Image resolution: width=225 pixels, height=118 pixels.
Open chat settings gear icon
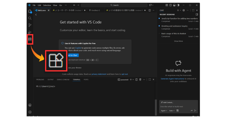pyautogui.click(x=184, y=10)
